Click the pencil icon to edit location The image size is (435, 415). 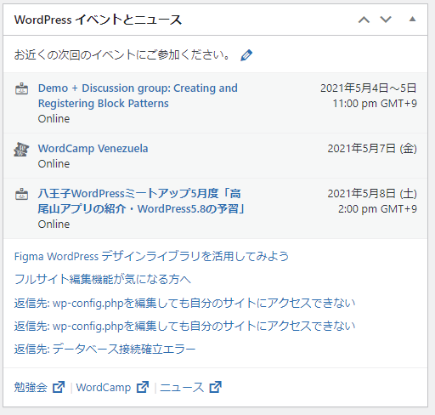point(246,55)
